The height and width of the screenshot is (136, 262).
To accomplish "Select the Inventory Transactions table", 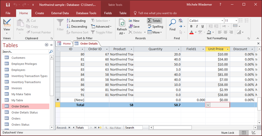I will [26, 82].
